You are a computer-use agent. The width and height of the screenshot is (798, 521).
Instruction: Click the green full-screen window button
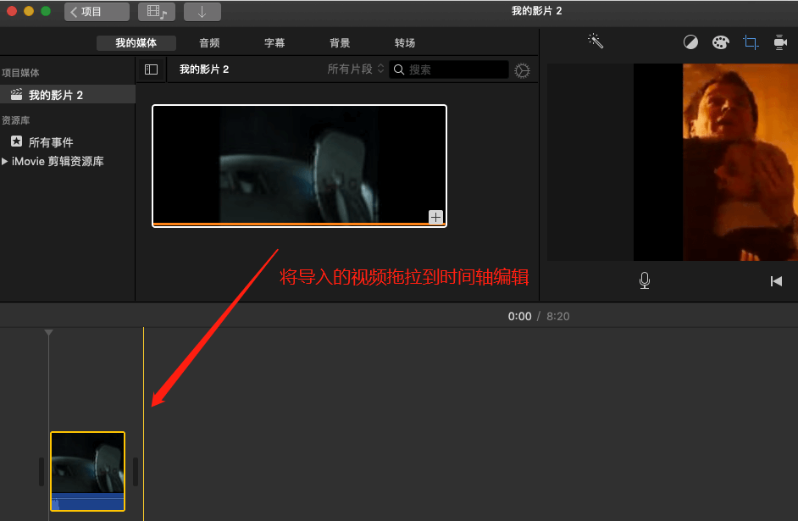46,11
